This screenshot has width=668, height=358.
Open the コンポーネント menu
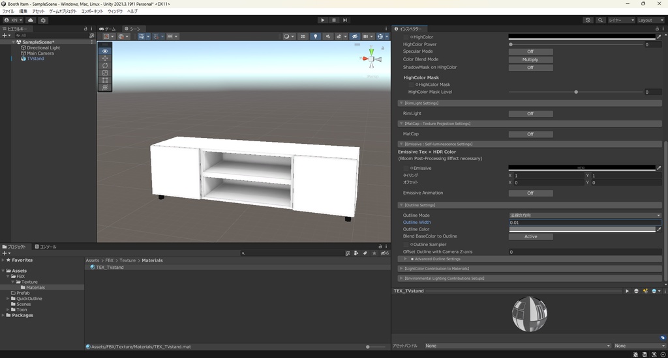pos(92,11)
